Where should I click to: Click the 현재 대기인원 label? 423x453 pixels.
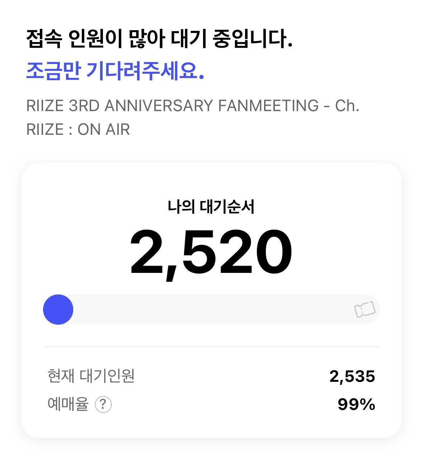tap(91, 376)
